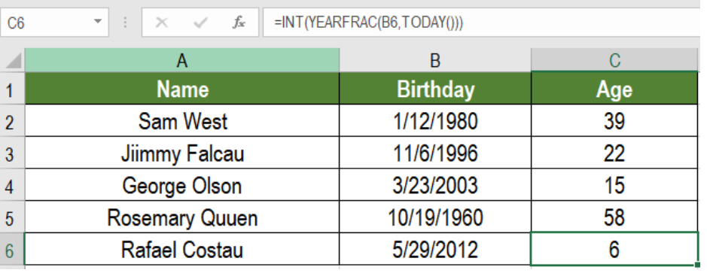Image resolution: width=707 pixels, height=273 pixels.
Task: Cancel the formula entry with the X icon
Action: pyautogui.click(x=161, y=22)
